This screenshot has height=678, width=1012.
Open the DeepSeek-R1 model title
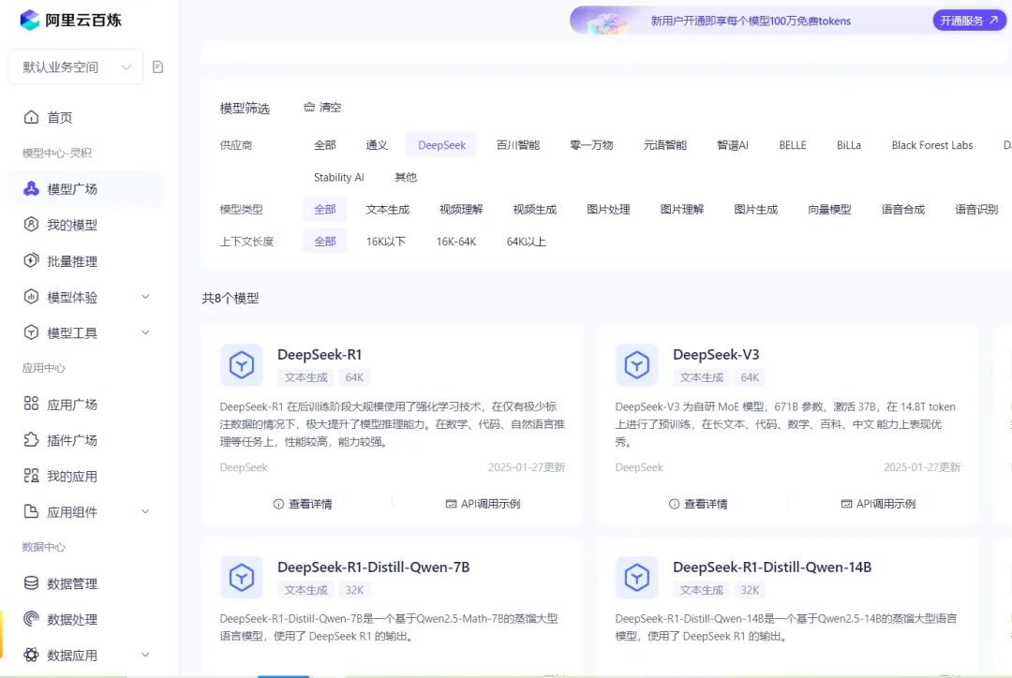pyautogui.click(x=320, y=354)
